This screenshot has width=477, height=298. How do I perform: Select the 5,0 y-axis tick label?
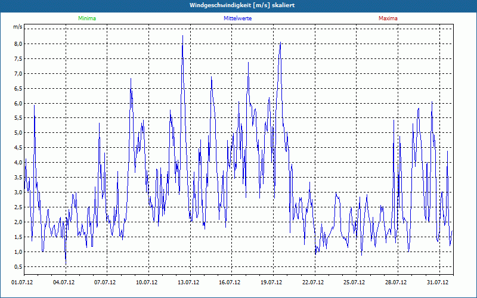(x=17, y=133)
